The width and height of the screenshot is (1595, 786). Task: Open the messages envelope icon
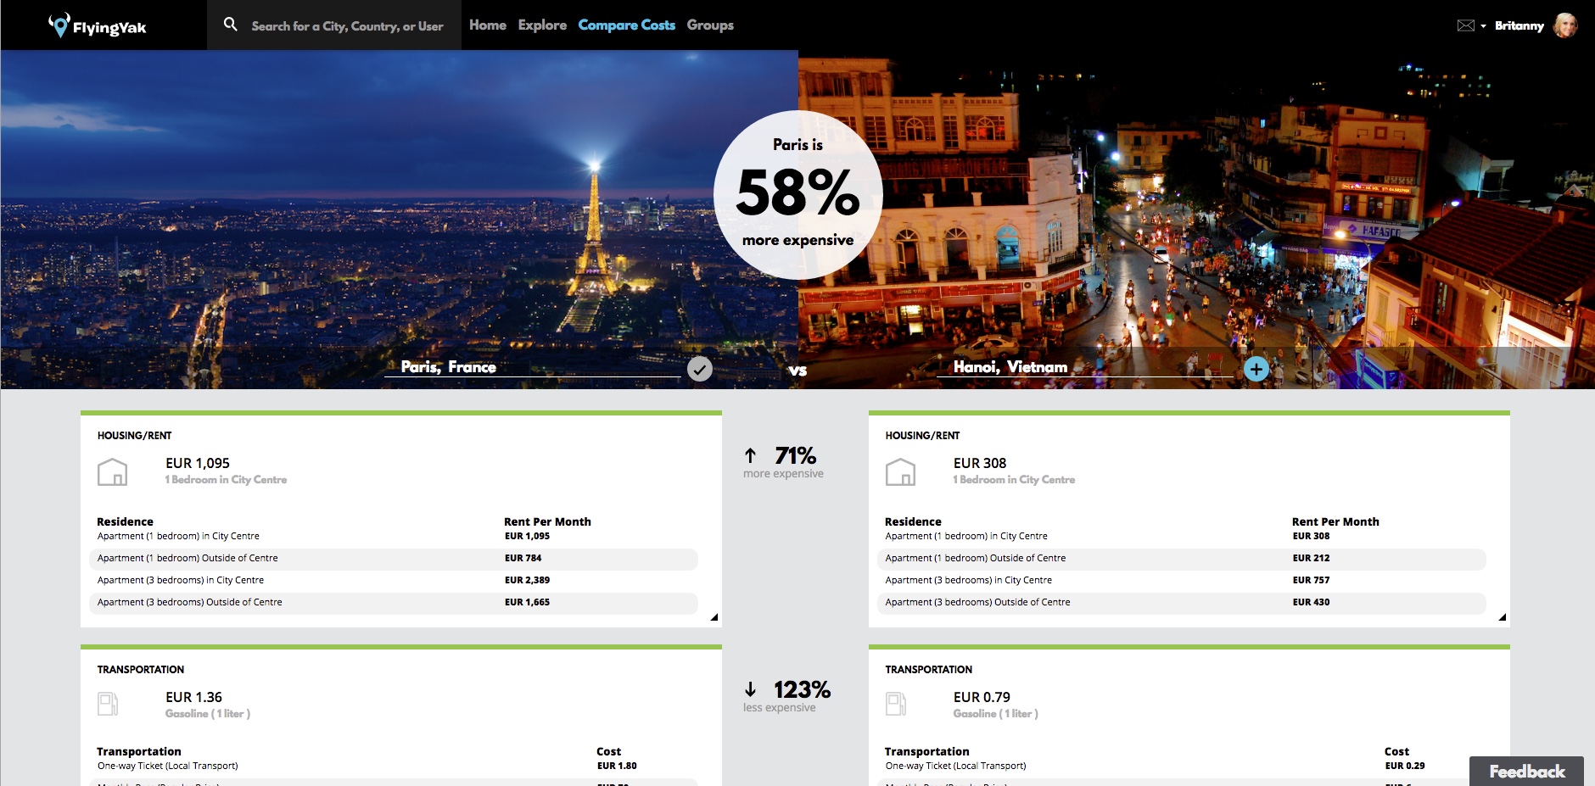(x=1465, y=25)
